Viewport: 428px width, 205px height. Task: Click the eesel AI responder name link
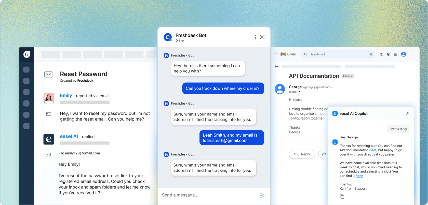pos(69,136)
